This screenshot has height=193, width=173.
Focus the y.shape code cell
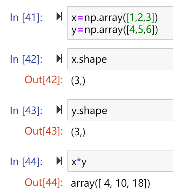[120, 110]
